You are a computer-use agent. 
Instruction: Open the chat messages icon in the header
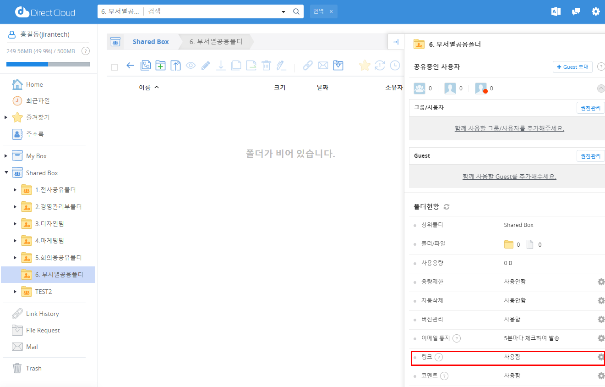point(576,11)
